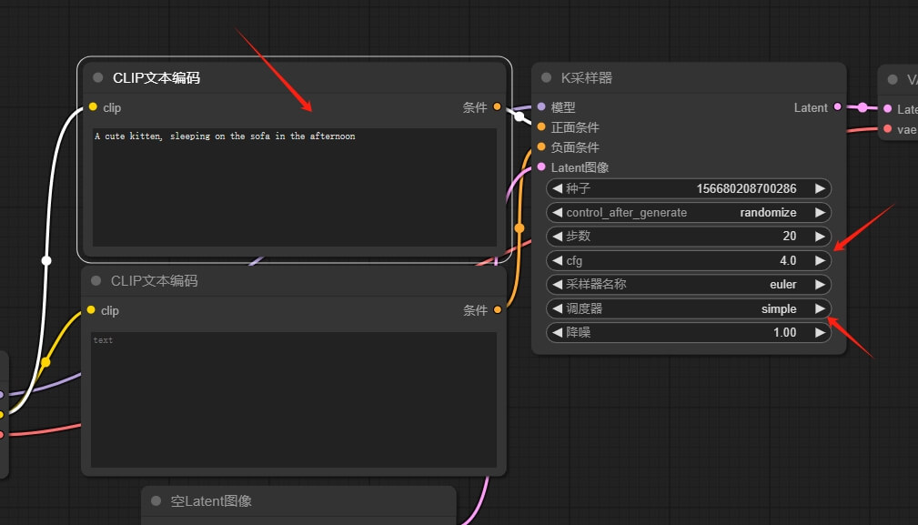
Task: Click the 降噪 value slider field
Action: point(689,333)
